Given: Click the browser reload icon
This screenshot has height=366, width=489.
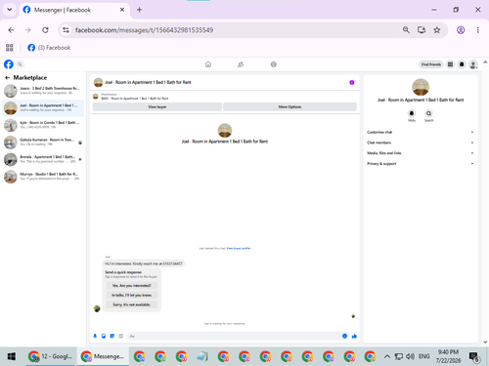Looking at the screenshot, I should (x=45, y=30).
